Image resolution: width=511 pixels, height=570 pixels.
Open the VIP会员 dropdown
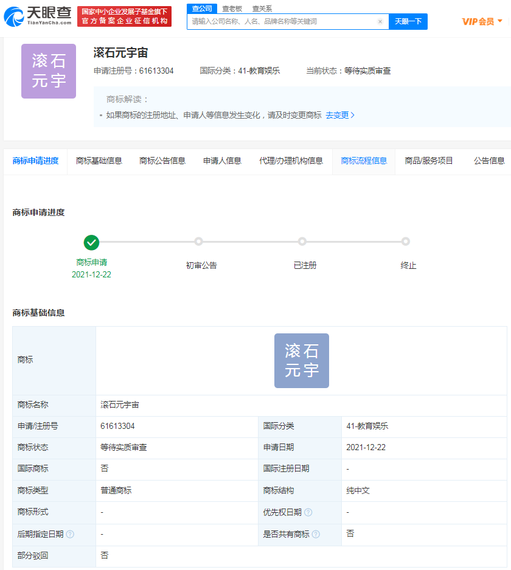482,21
